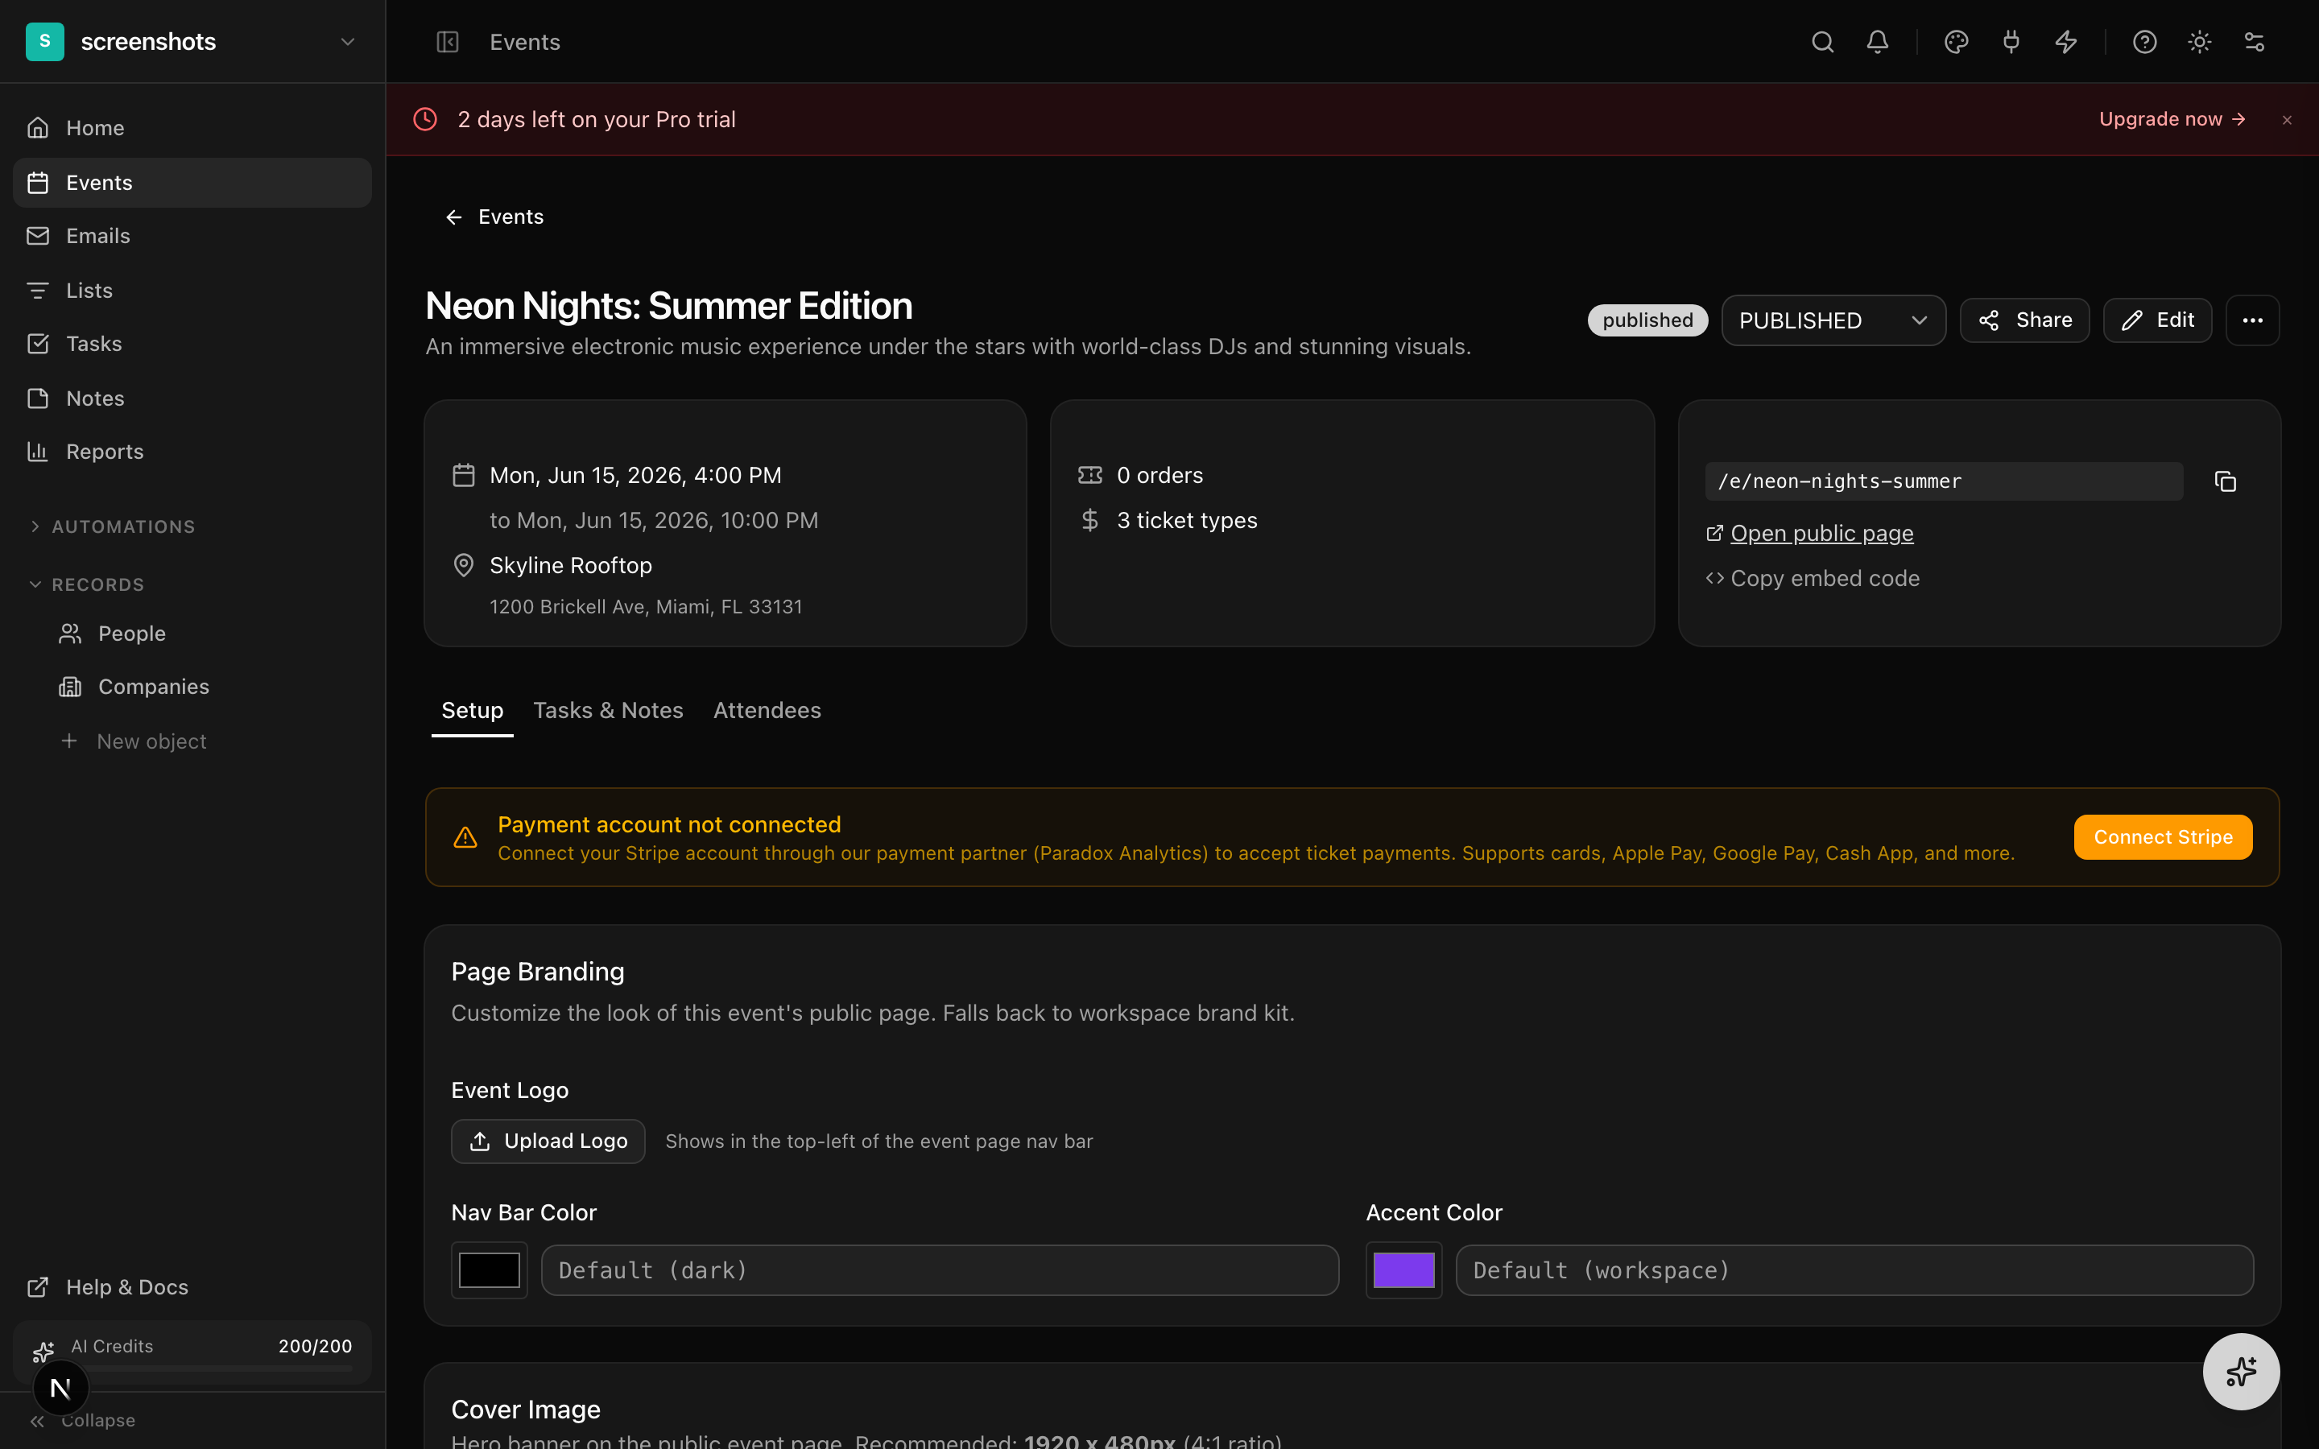Viewport: 2319px width, 1449px height.
Task: Add a New object
Action: pos(133,741)
